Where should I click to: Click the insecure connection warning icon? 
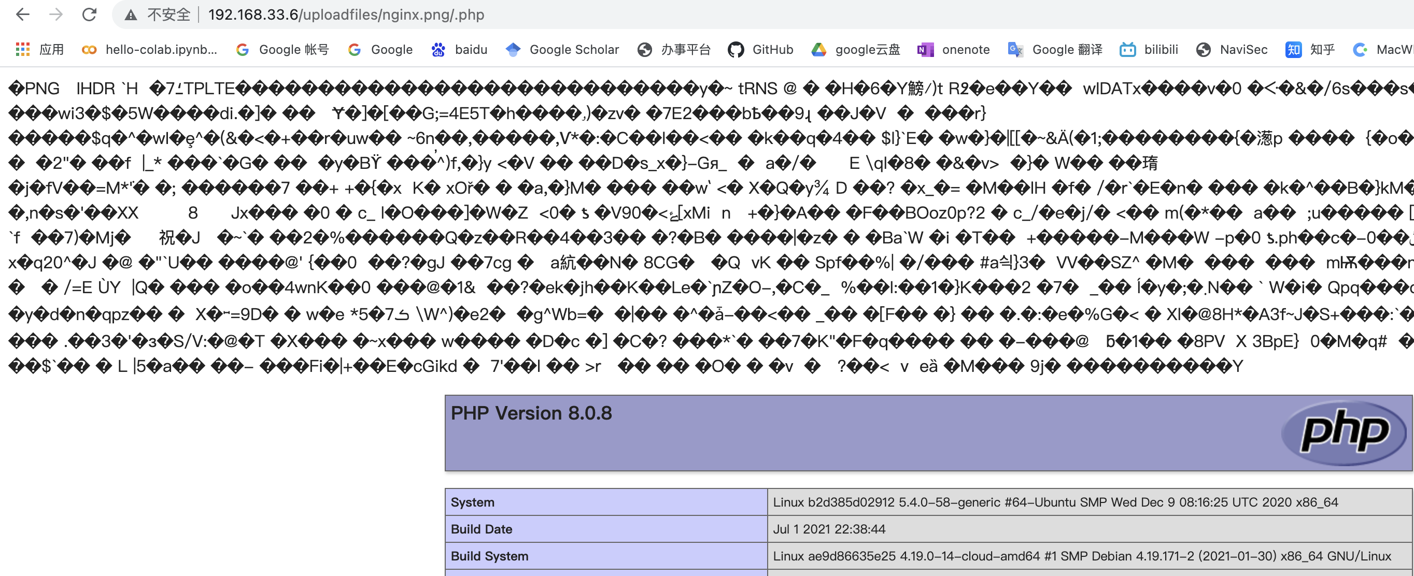pyautogui.click(x=131, y=15)
